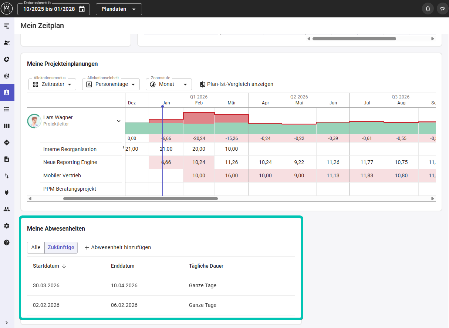The image size is (449, 328).
Task: Click the integrations plug icon in sidebar
Action: click(x=7, y=193)
